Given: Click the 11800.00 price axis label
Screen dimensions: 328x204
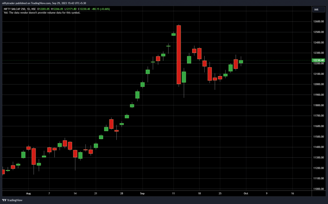Looking at the screenshot, I should click(x=318, y=105).
